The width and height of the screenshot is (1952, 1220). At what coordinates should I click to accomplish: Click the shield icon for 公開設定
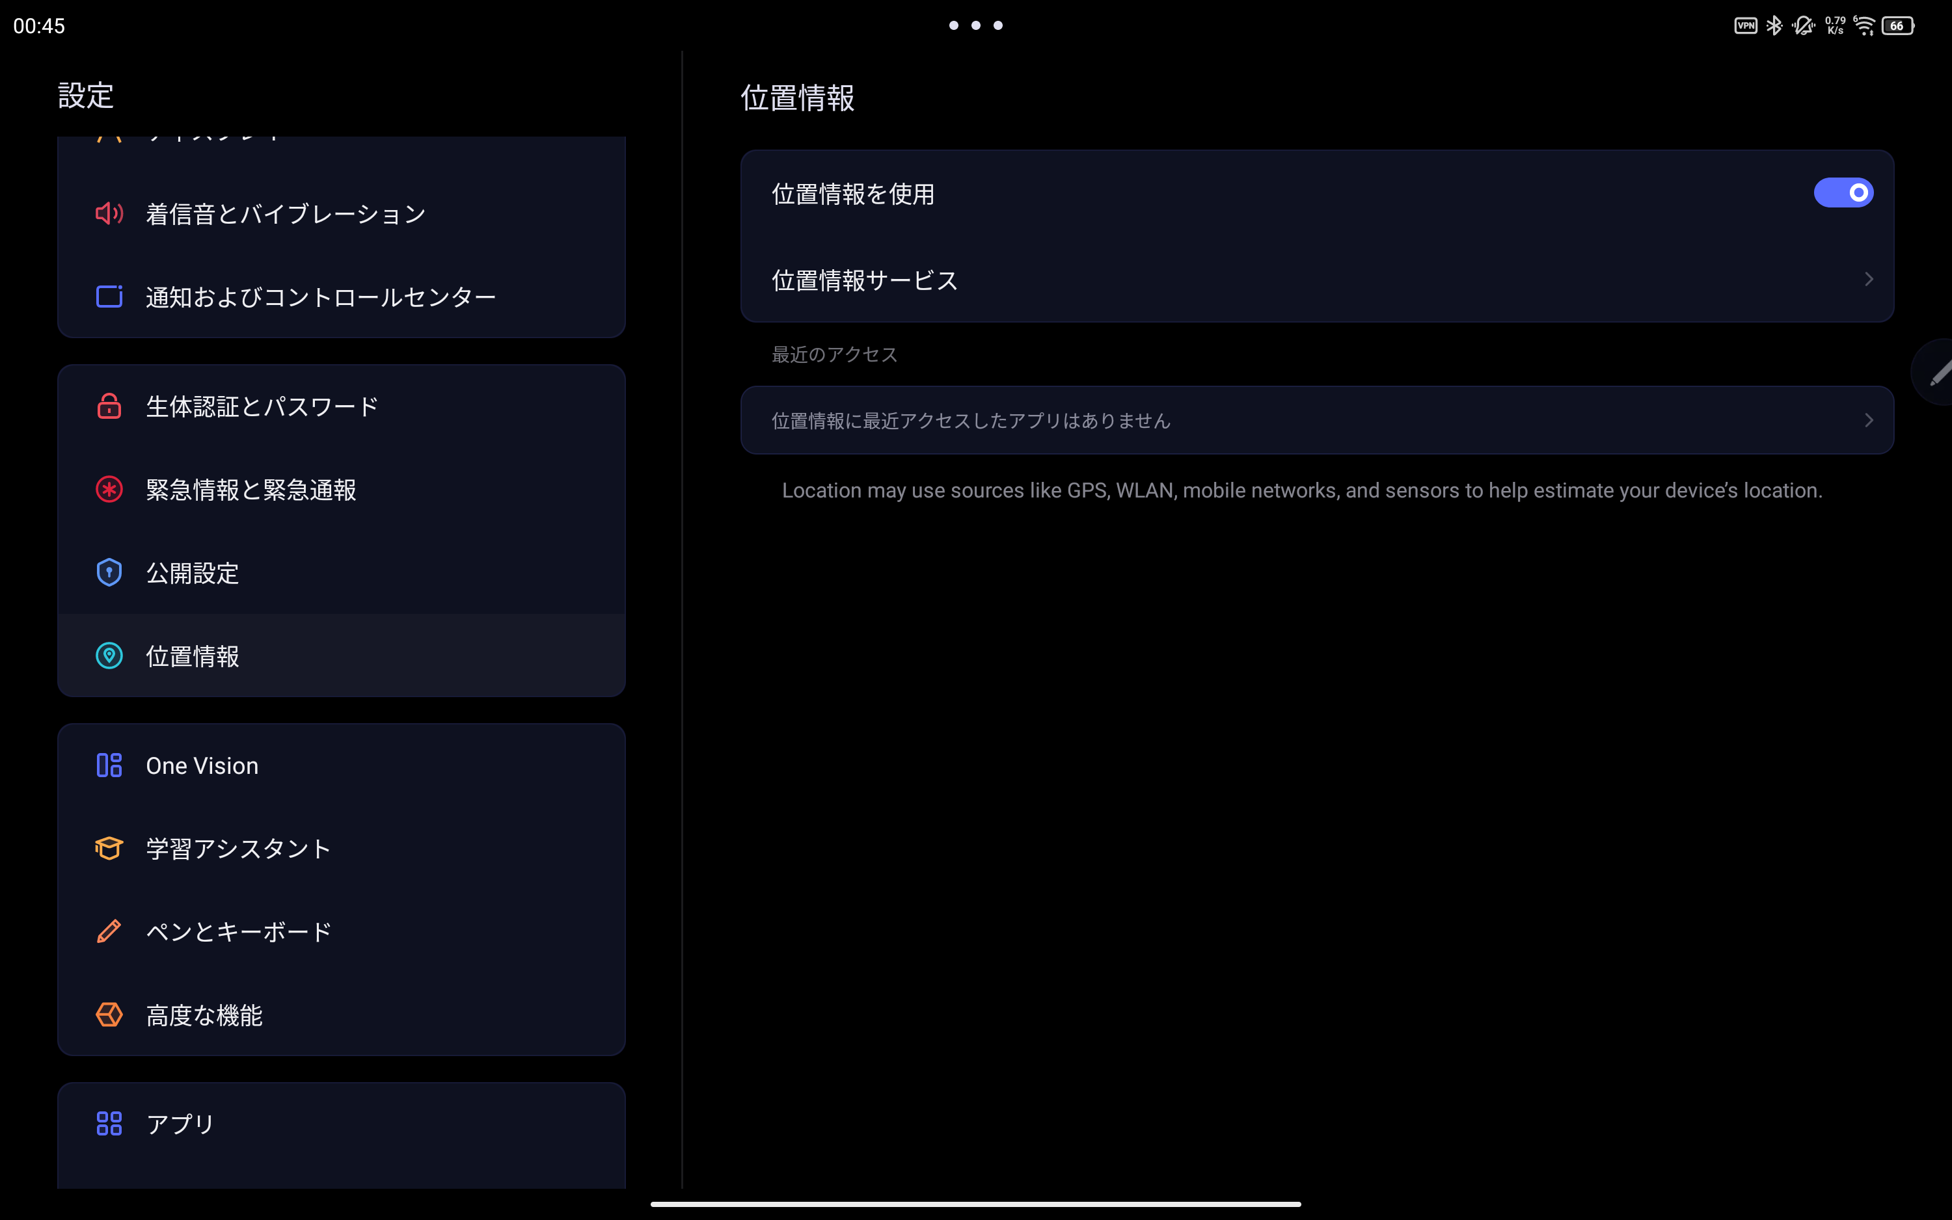pyautogui.click(x=109, y=573)
